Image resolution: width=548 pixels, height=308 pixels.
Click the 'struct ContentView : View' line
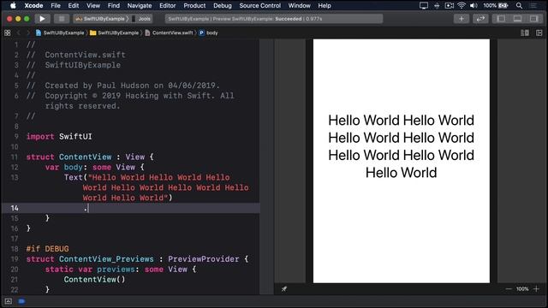[90, 157]
